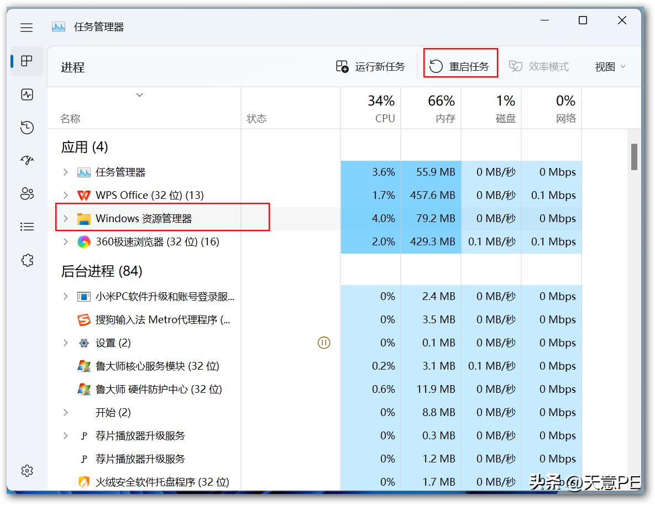Click the WPS Office application icon
Viewport: 655px width, 505px height.
[x=83, y=195]
